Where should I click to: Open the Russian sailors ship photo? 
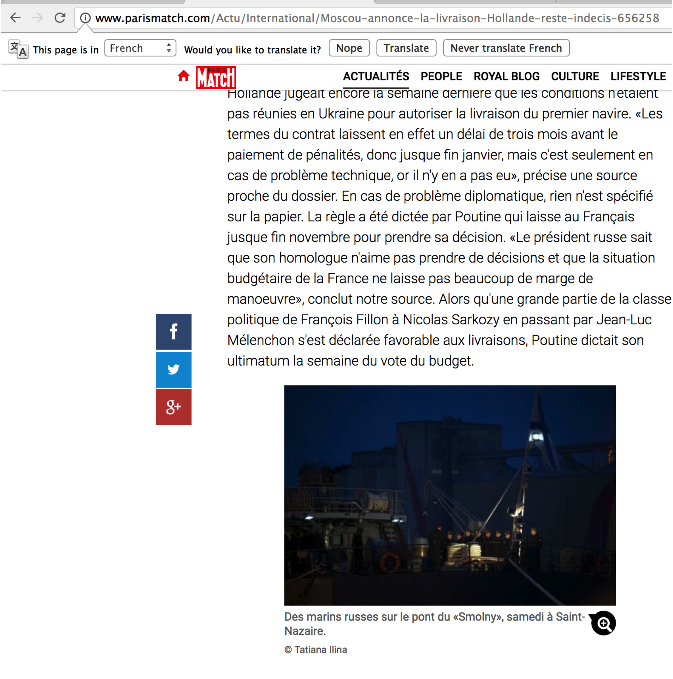coord(450,496)
